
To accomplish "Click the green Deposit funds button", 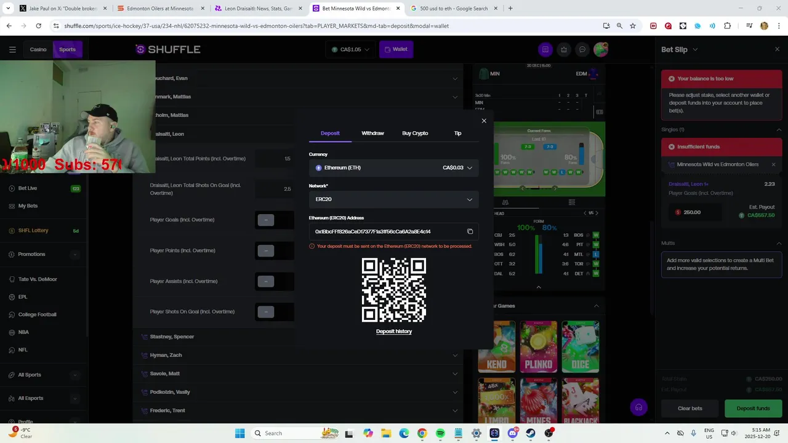I will click(x=753, y=409).
